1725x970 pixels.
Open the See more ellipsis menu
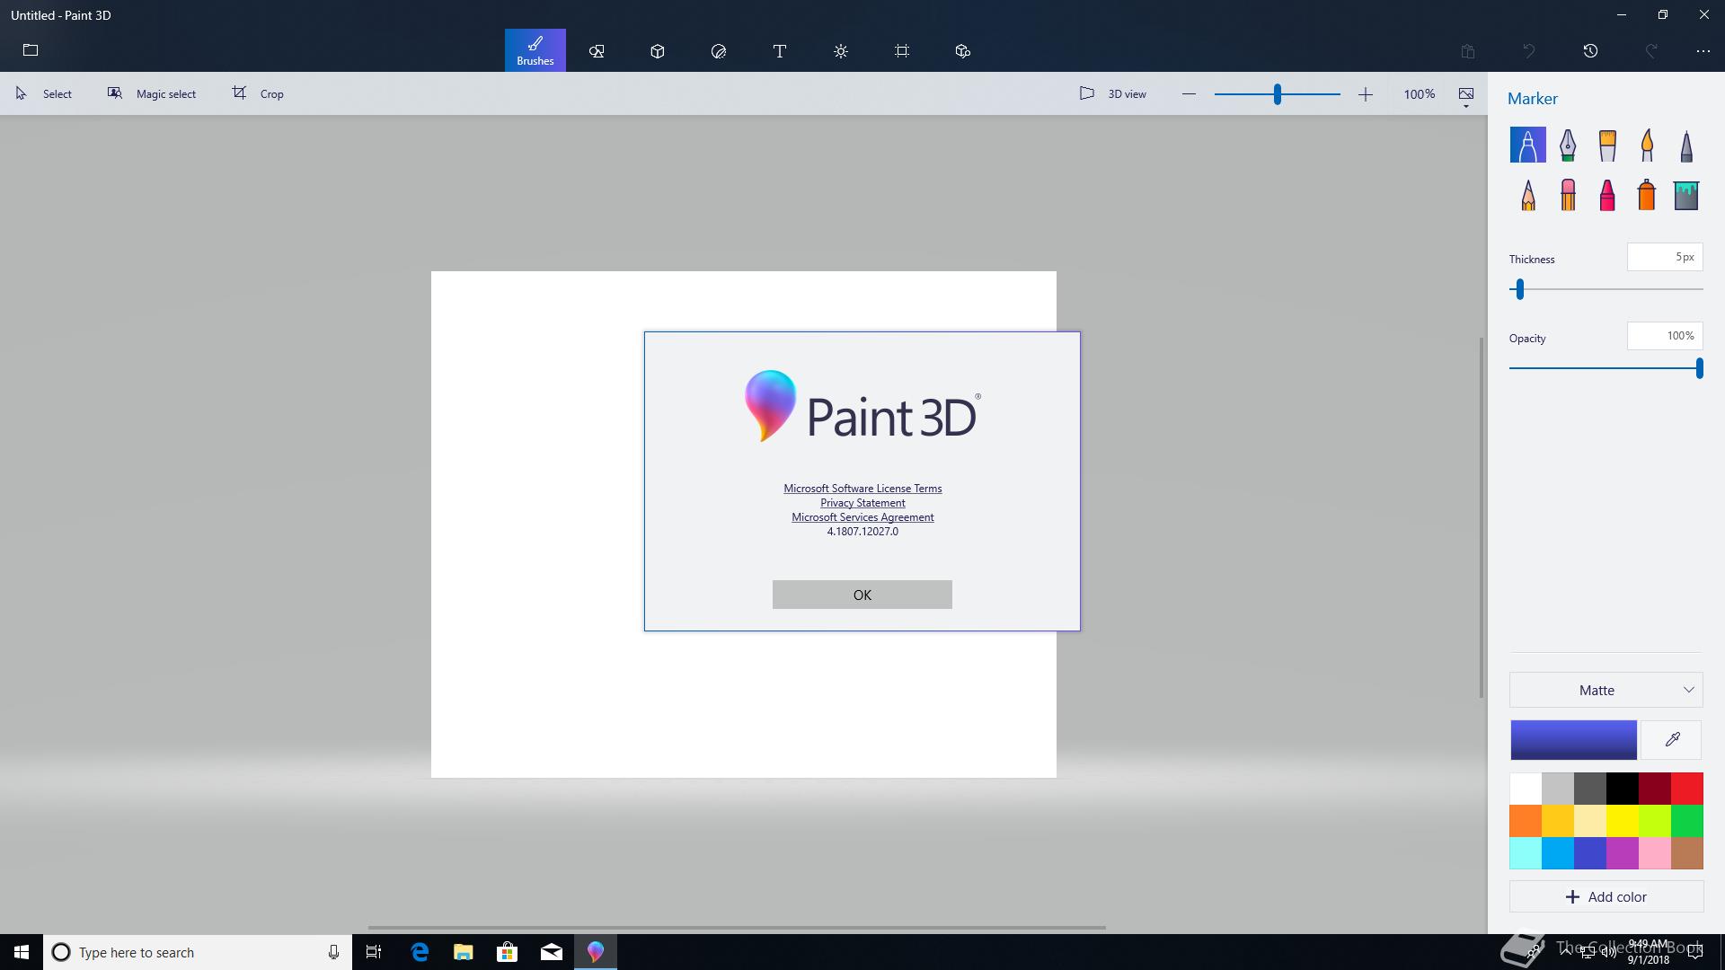(1703, 51)
